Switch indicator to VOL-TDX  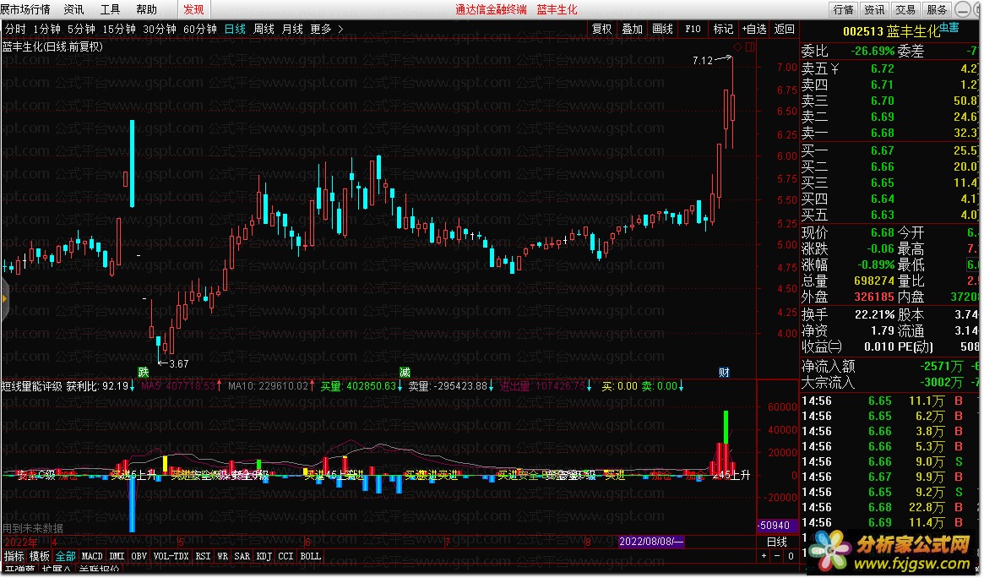tap(171, 557)
